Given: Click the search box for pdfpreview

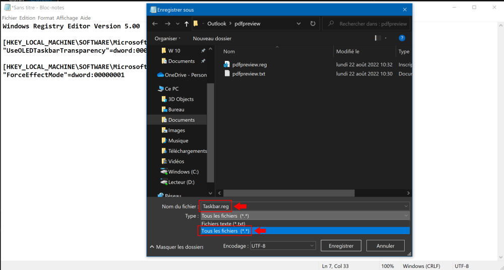Looking at the screenshot, I should (366, 24).
